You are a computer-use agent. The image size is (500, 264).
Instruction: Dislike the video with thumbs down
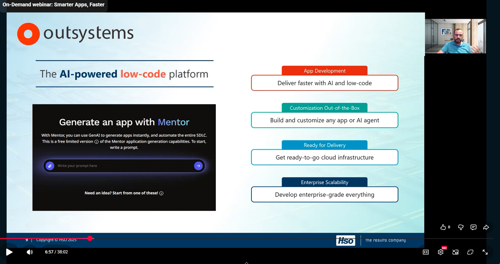(x=461, y=227)
